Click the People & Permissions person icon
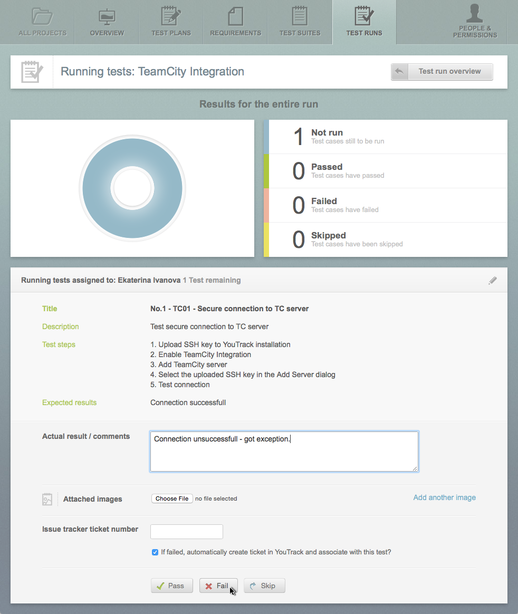 click(x=475, y=13)
